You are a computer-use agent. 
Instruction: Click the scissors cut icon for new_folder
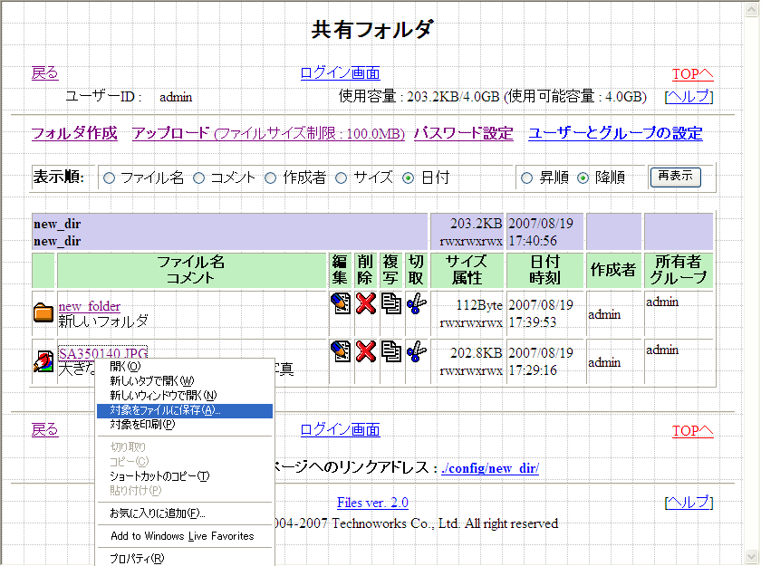[x=416, y=303]
